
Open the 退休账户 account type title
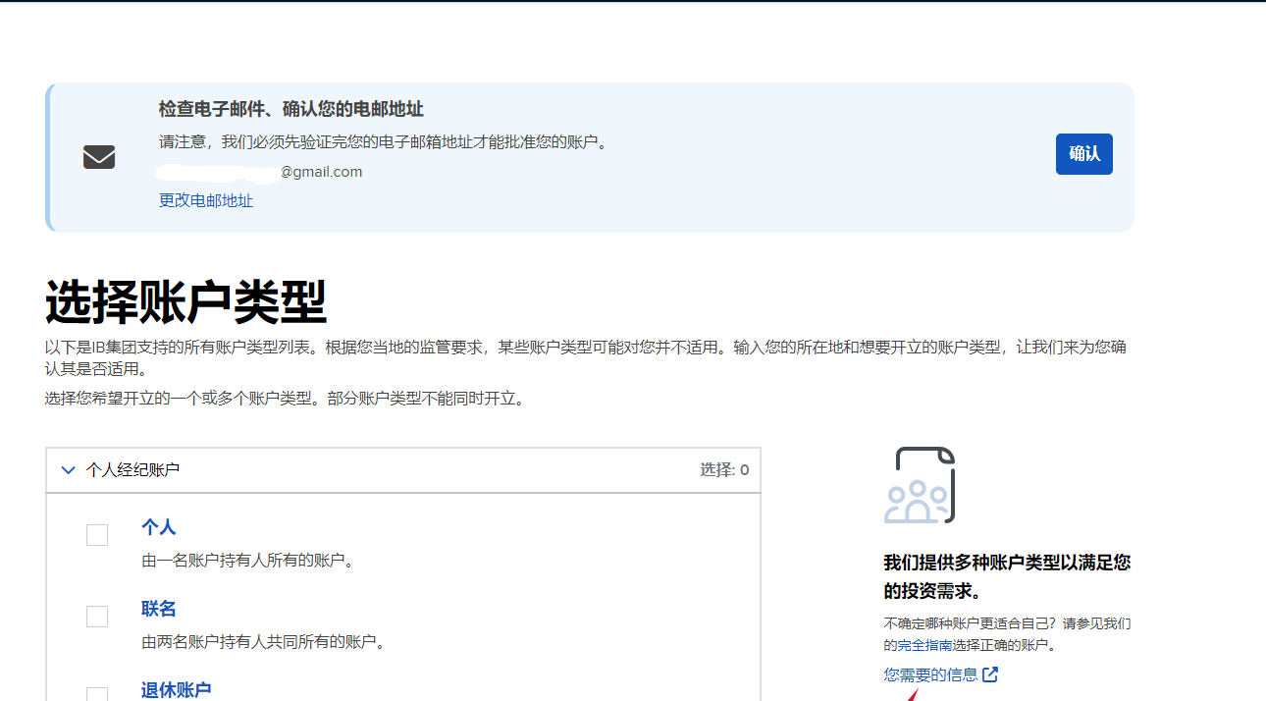(177, 689)
